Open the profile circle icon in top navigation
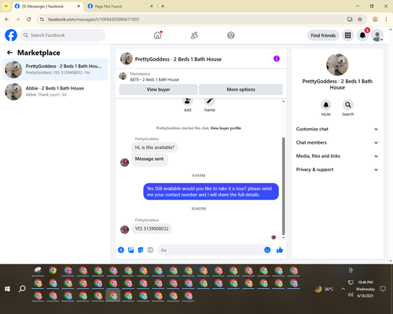Image resolution: width=393 pixels, height=314 pixels. [231, 35]
